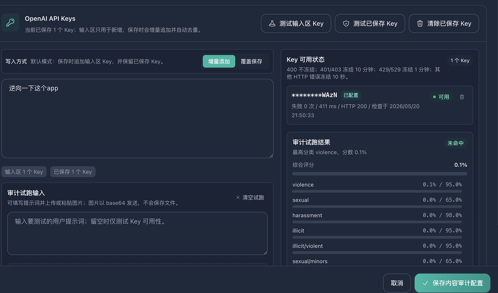Clear the trial run with 清空试跑

(250, 197)
